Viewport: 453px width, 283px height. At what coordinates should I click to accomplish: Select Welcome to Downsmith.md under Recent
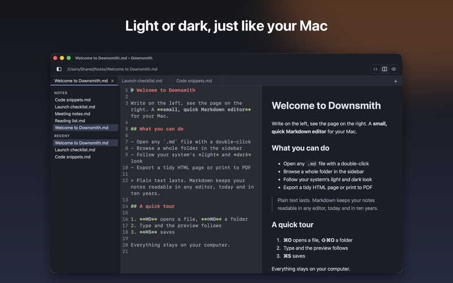click(x=86, y=143)
